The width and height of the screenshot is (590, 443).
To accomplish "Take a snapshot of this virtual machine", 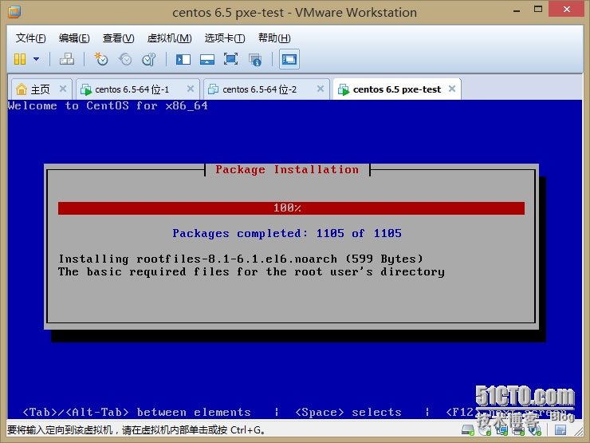I will point(100,59).
